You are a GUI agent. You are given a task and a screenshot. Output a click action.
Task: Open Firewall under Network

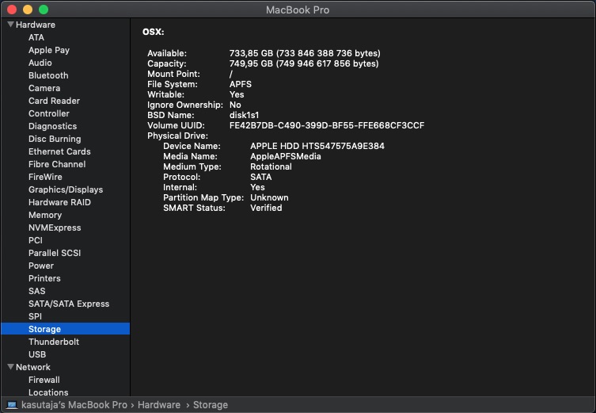click(44, 380)
